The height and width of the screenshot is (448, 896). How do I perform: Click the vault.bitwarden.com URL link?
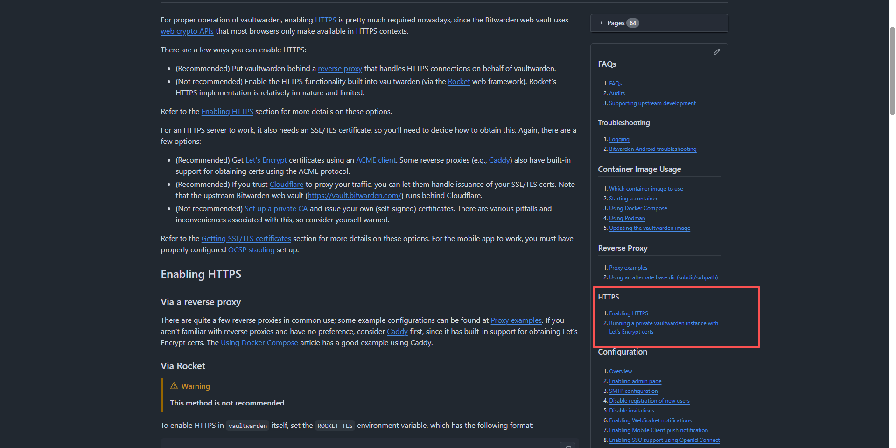[x=354, y=196]
